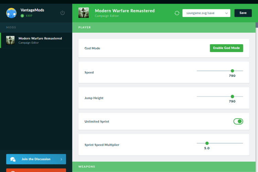Click the VantageMods username text
Screen dimensions: 258x172
click(32, 10)
